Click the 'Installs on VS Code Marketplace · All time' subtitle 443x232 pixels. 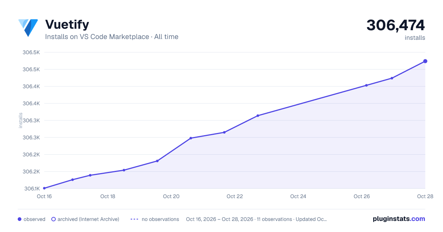(111, 37)
